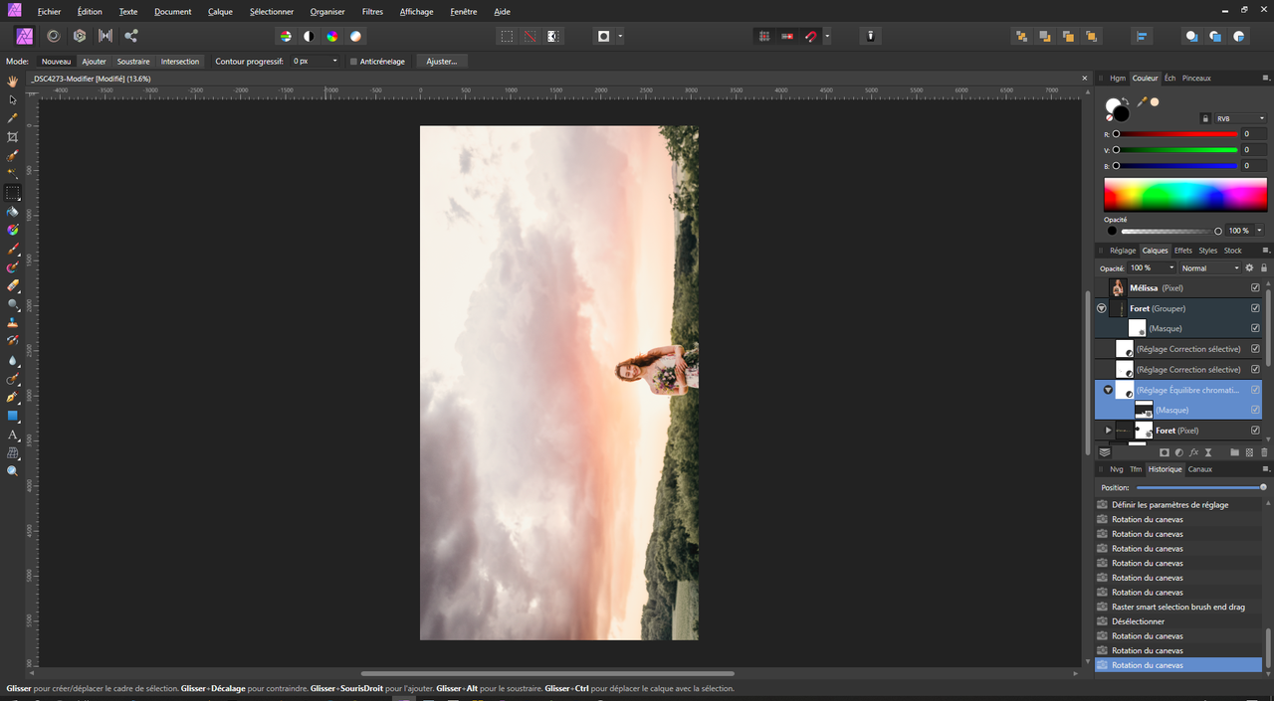Apply Auto Colours rainbow circle icon
Image resolution: width=1274 pixels, height=701 pixels.
(332, 36)
